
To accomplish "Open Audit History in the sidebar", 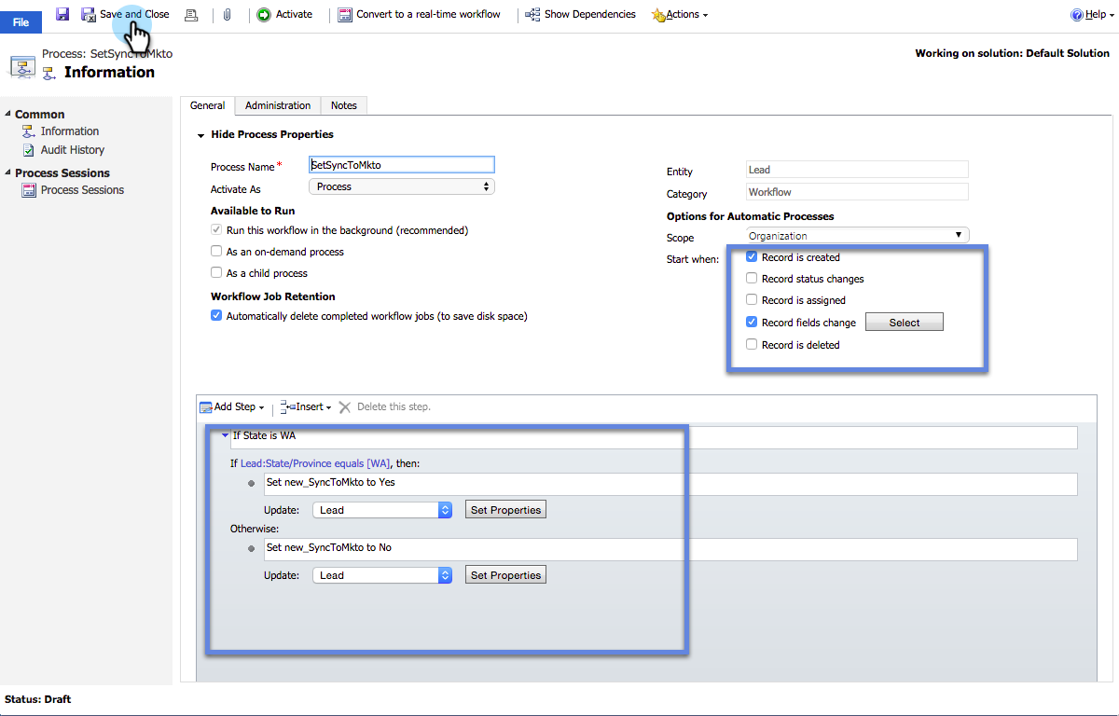I will [x=72, y=150].
